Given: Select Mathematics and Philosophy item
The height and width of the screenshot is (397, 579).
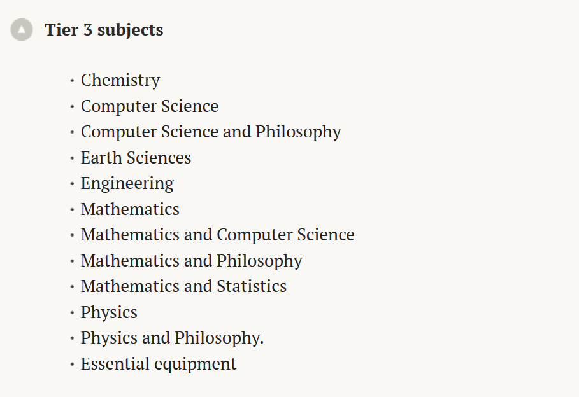Looking at the screenshot, I should pos(192,261).
